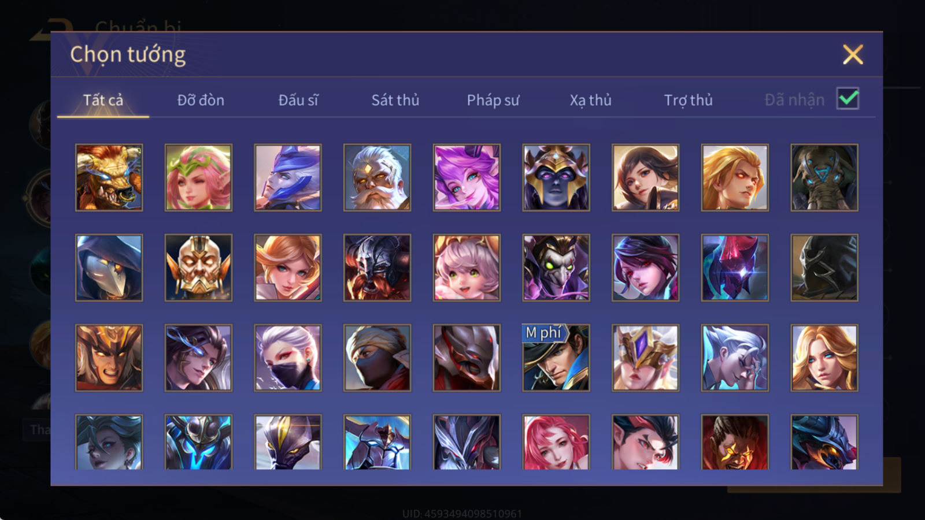The width and height of the screenshot is (925, 520).
Task: Pick the pink-haired elf girl with green crown
Action: click(x=198, y=177)
